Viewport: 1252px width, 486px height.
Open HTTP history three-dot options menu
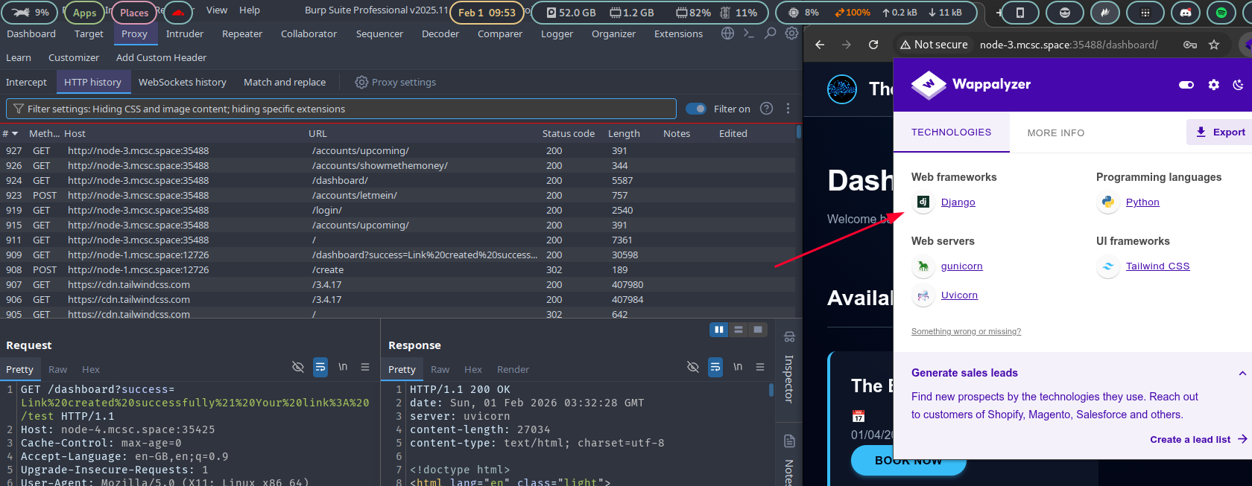[x=788, y=109]
